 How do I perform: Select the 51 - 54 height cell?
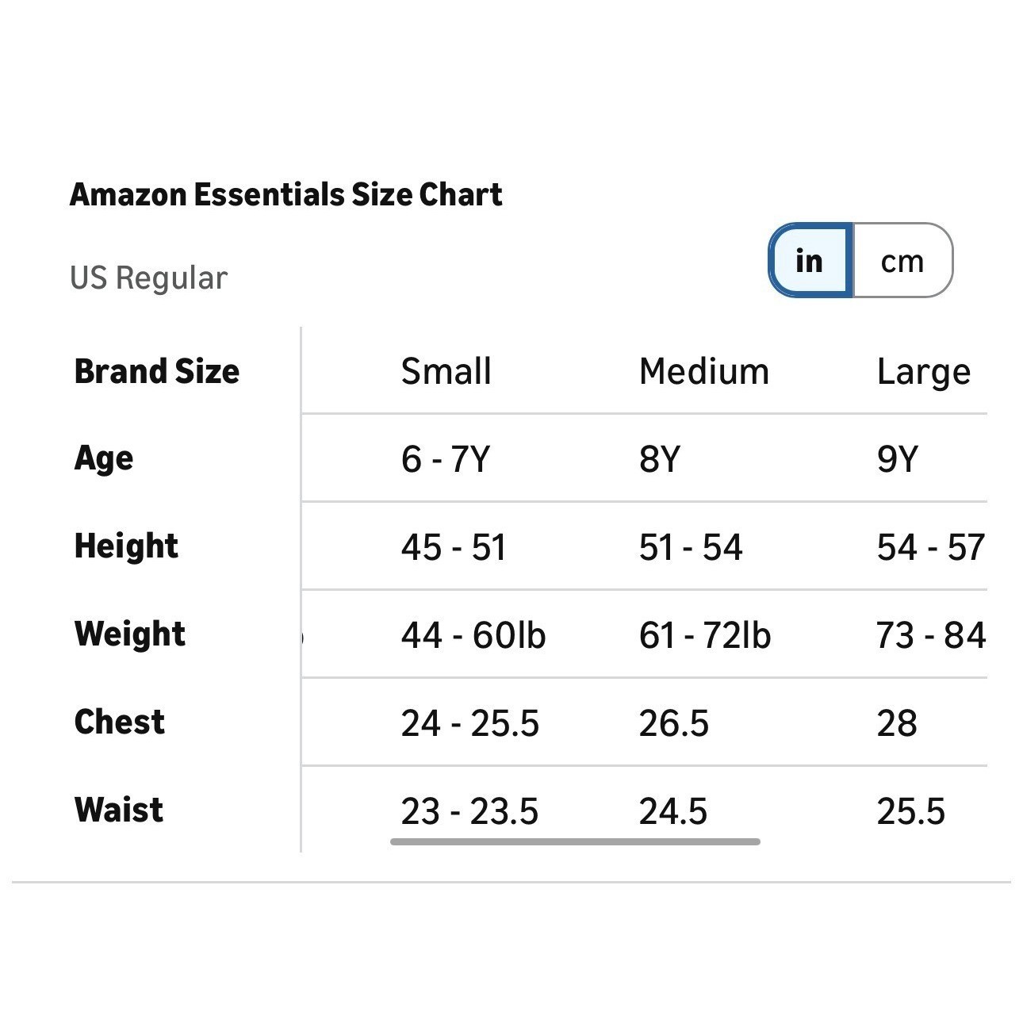click(x=690, y=547)
